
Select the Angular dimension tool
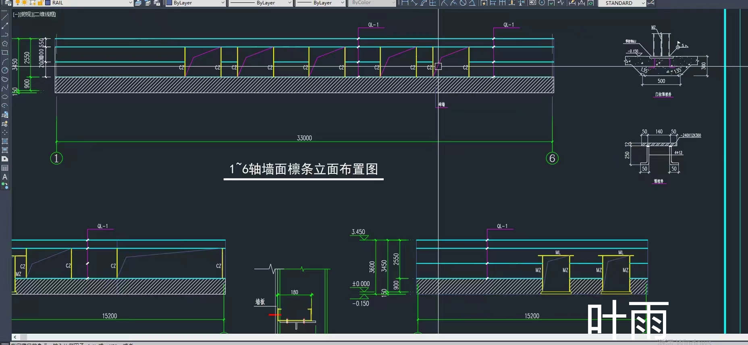click(x=472, y=3)
